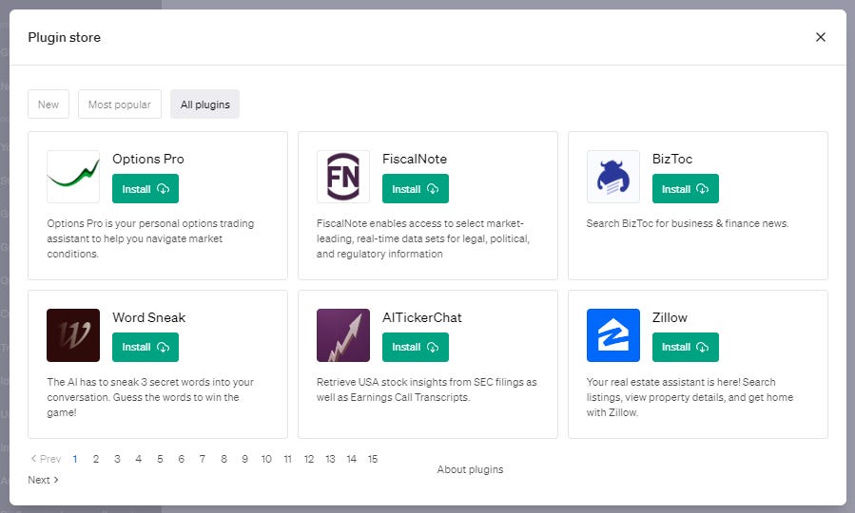Click the Plugin store heading
Screen dimensions: 855x513
65,38
